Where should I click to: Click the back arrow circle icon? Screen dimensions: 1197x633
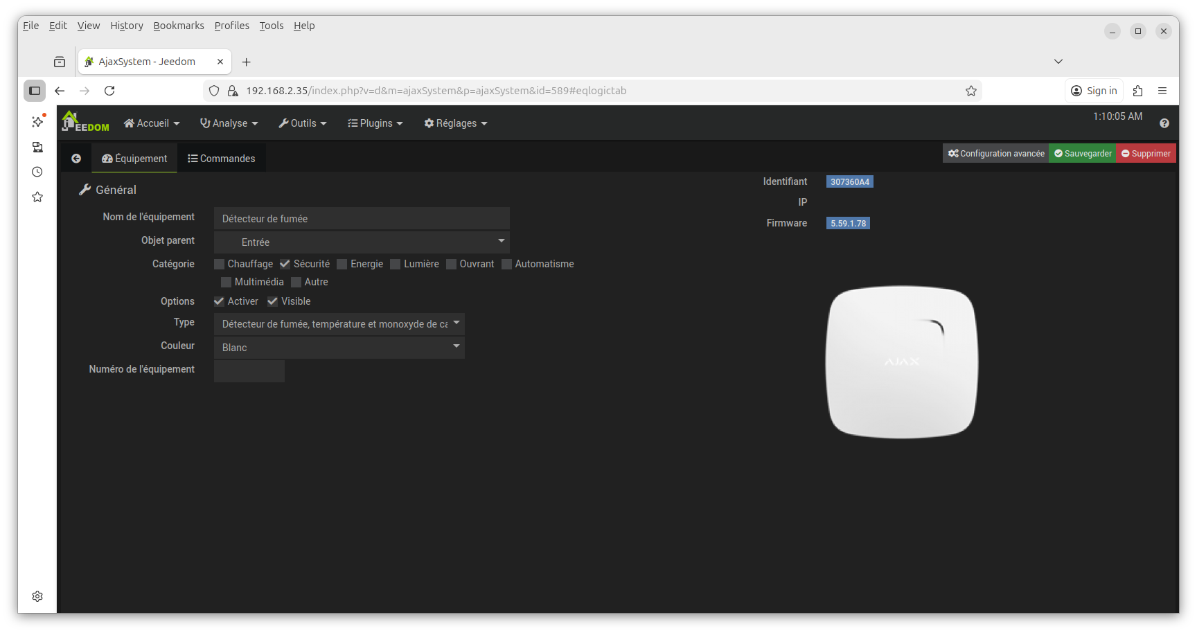click(76, 159)
